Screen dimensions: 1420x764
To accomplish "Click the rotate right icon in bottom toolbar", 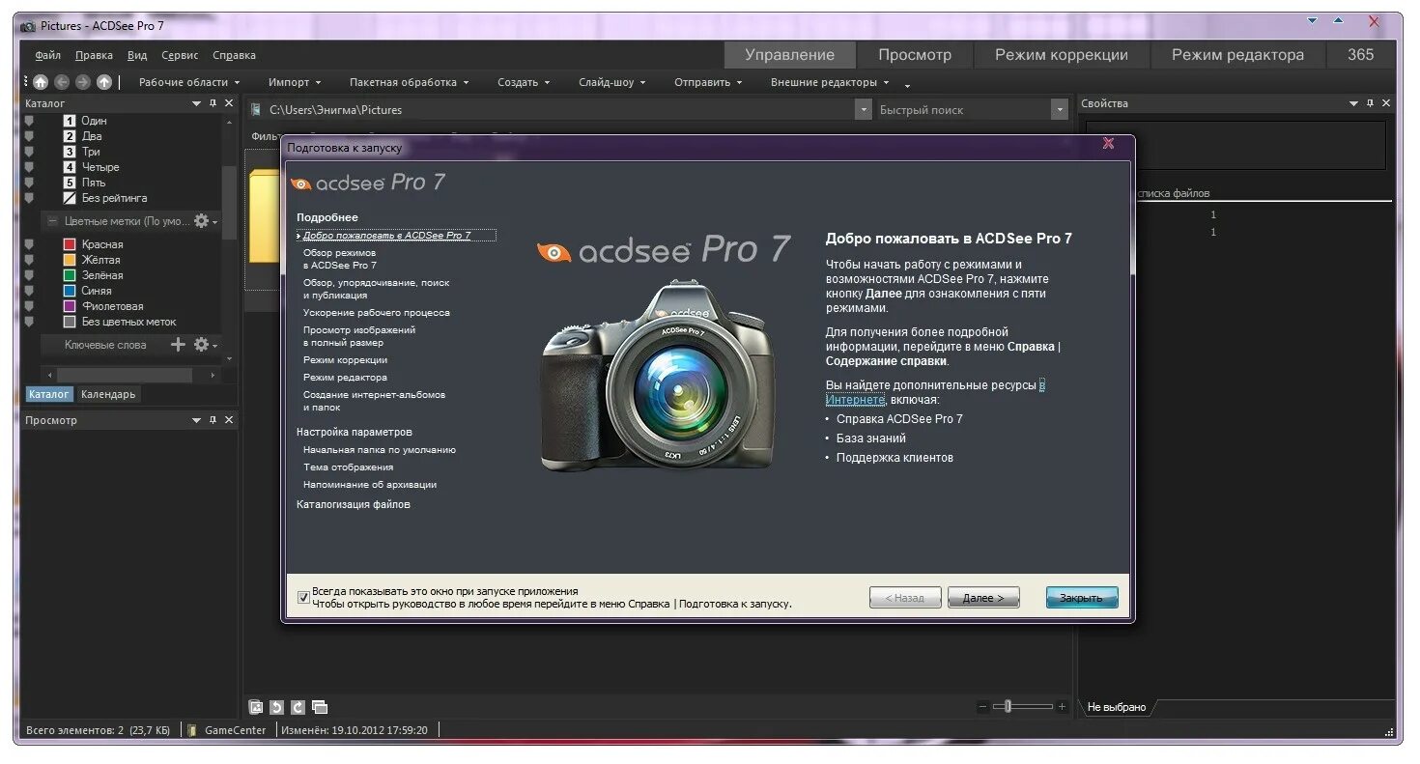I will tap(298, 707).
